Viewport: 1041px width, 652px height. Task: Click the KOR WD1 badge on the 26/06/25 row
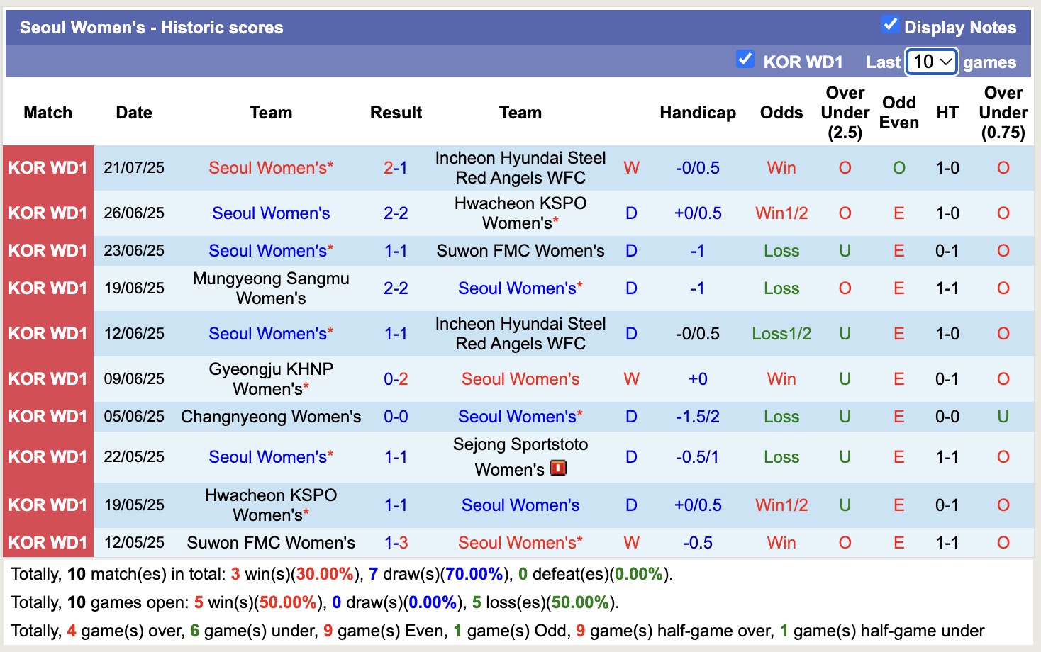(x=48, y=213)
